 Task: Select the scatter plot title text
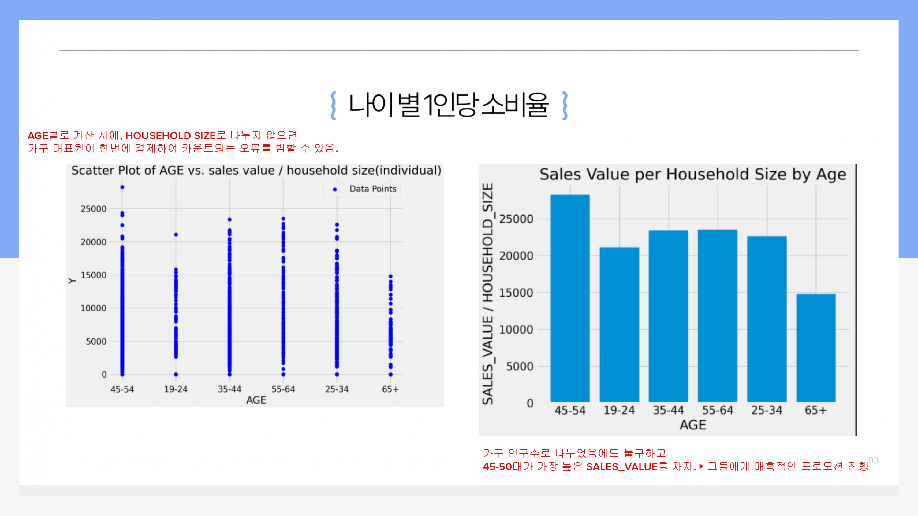(x=256, y=171)
